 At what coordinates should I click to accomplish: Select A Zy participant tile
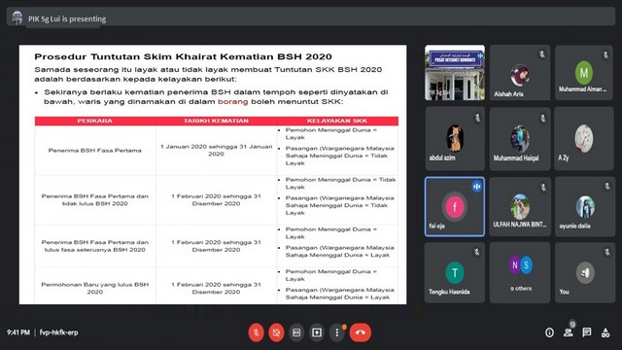pos(584,139)
